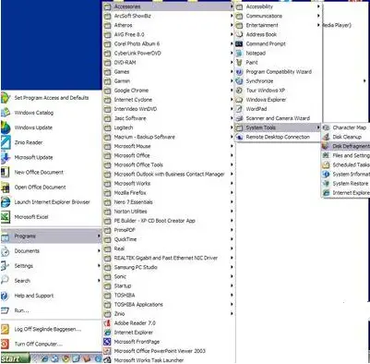Click Launch Internet Explorer Browser icon
This screenshot has height=364, width=370.
pyautogui.click(x=6, y=202)
